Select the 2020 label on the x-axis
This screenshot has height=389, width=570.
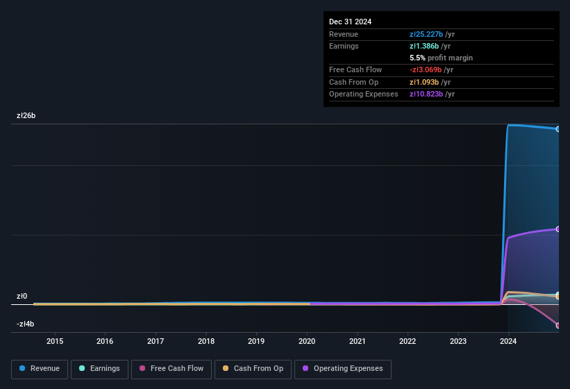point(307,341)
